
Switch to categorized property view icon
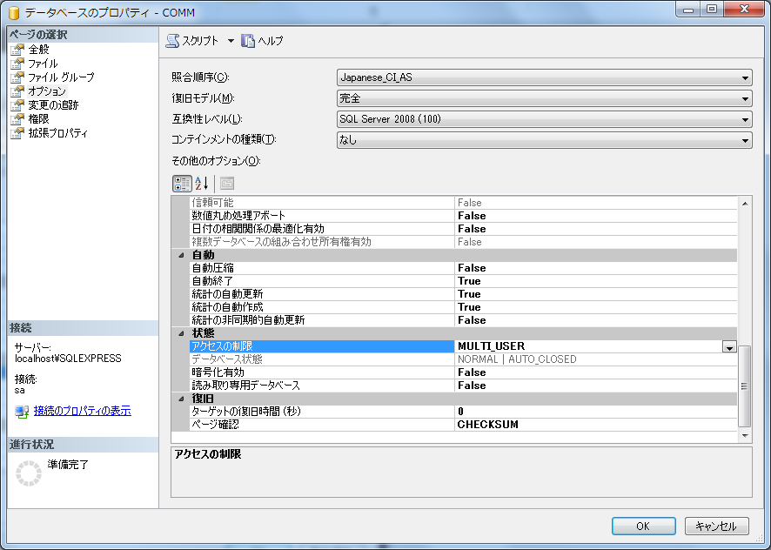click(x=182, y=184)
